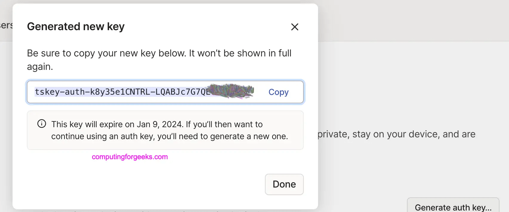Screen dimensions: 509x212
Task: Click the Generate auth key… button
Action: click(453, 207)
